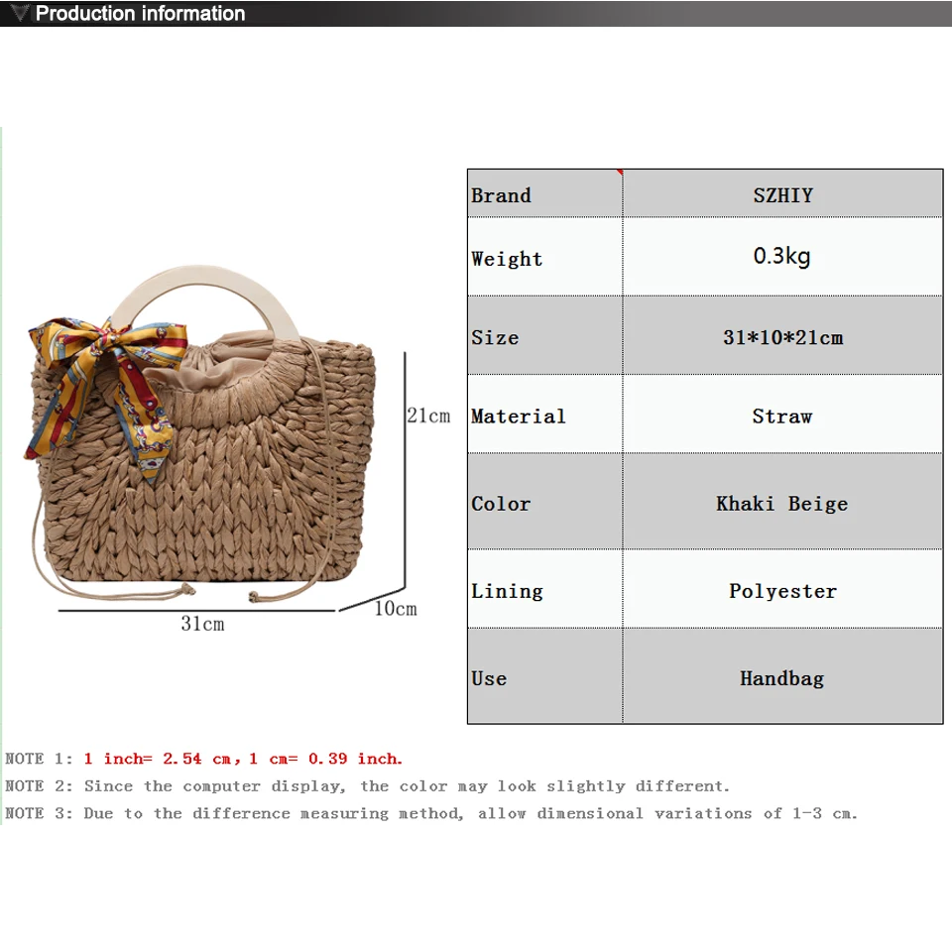Click the 'Straw' material value
This screenshot has width=952, height=952.
pos(782,415)
